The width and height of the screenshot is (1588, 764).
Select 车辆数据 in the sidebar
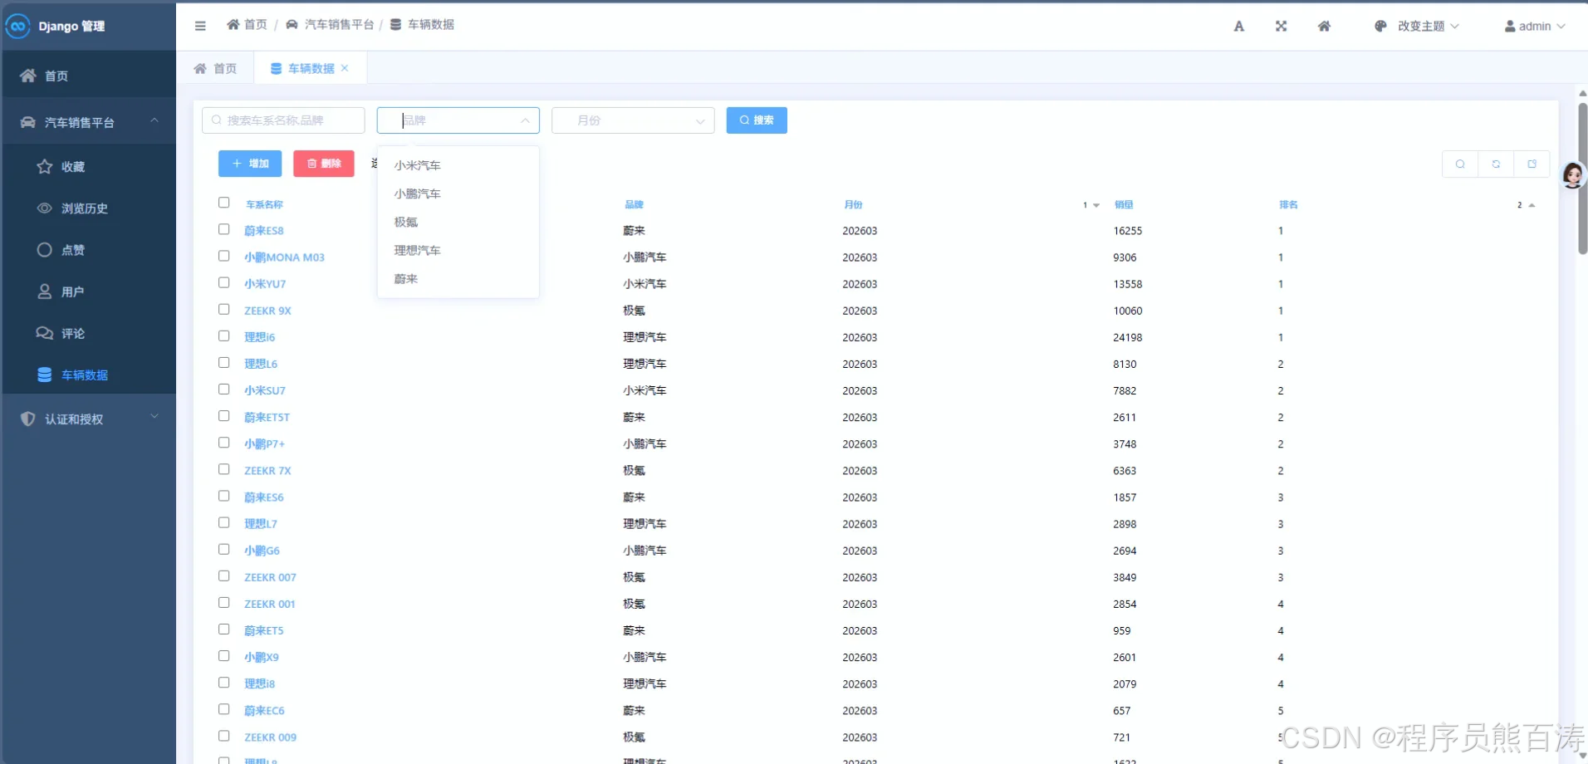click(90, 375)
